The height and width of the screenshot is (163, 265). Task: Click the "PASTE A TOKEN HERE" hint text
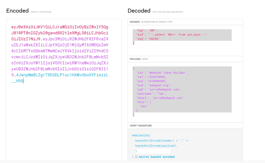point(41,12)
